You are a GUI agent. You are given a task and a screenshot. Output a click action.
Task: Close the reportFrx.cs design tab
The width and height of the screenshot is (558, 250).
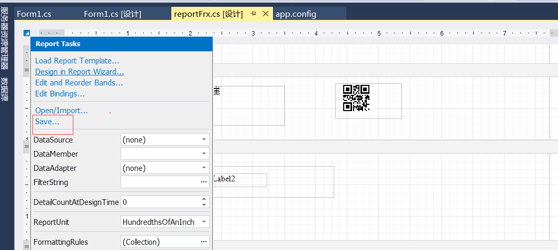coord(265,14)
